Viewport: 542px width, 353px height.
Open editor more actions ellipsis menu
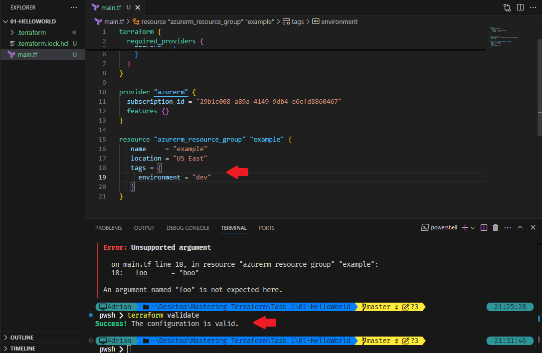point(533,7)
